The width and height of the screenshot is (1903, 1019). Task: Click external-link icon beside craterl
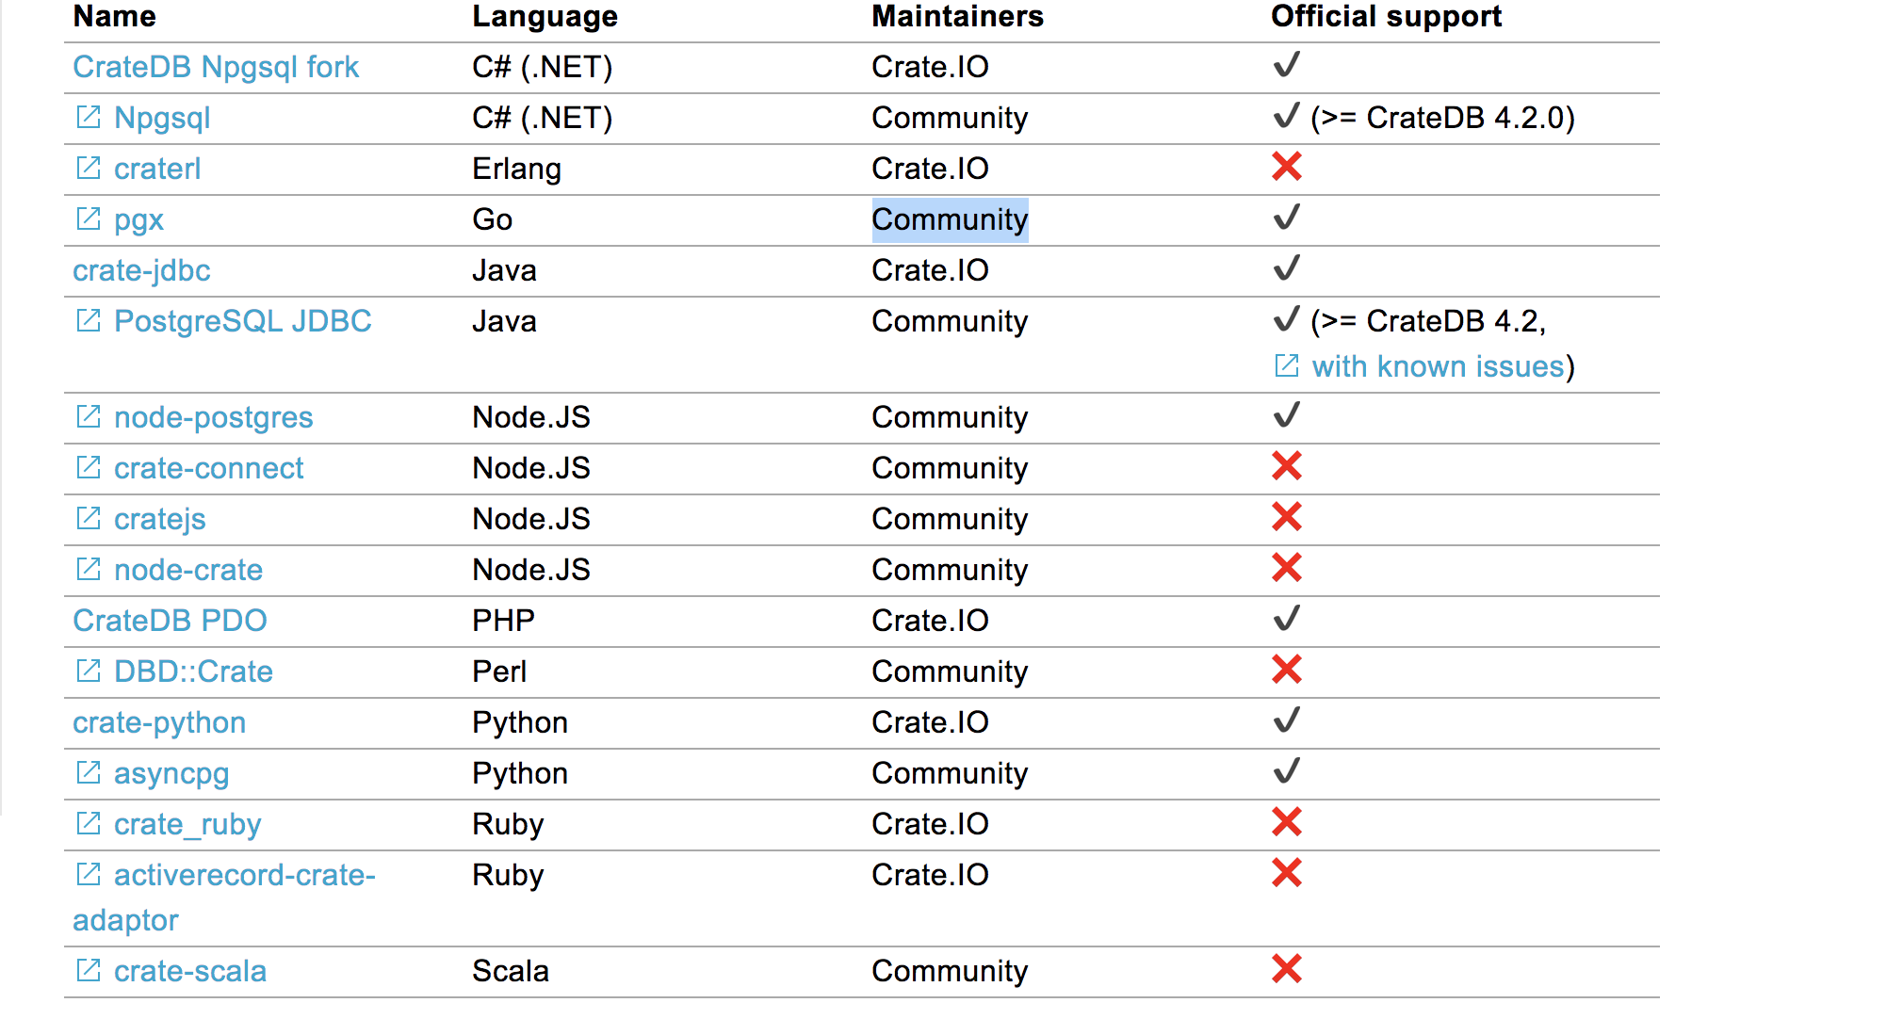pyautogui.click(x=88, y=168)
